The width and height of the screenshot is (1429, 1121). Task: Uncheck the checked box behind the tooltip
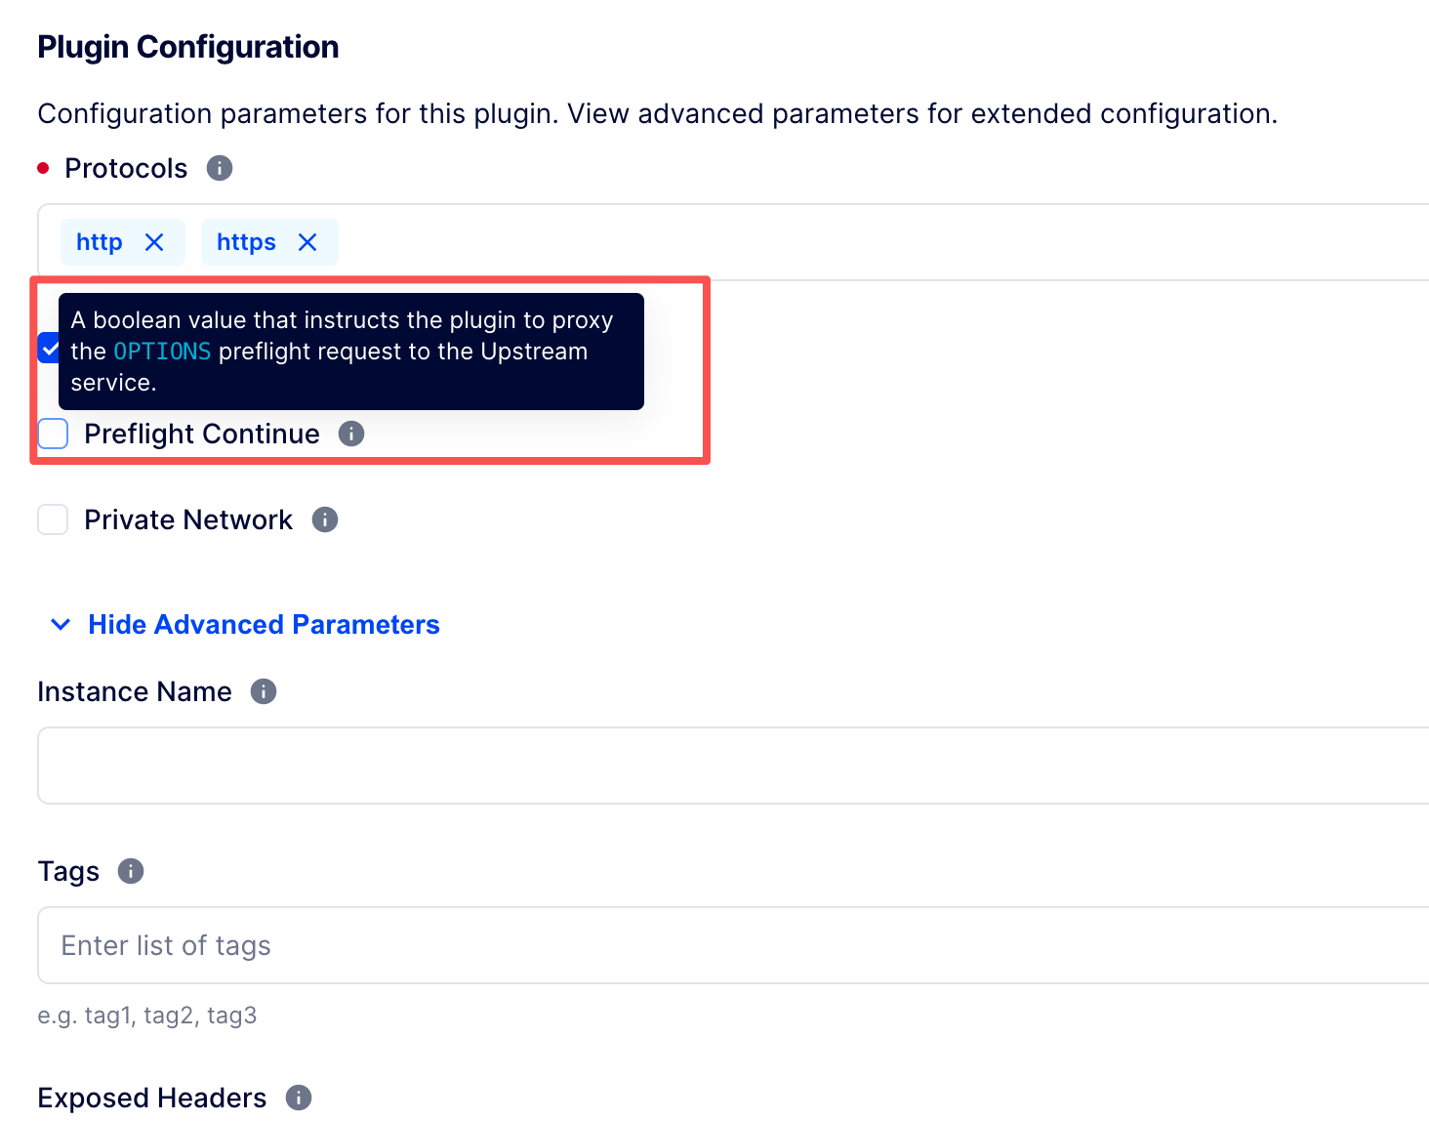click(x=48, y=348)
